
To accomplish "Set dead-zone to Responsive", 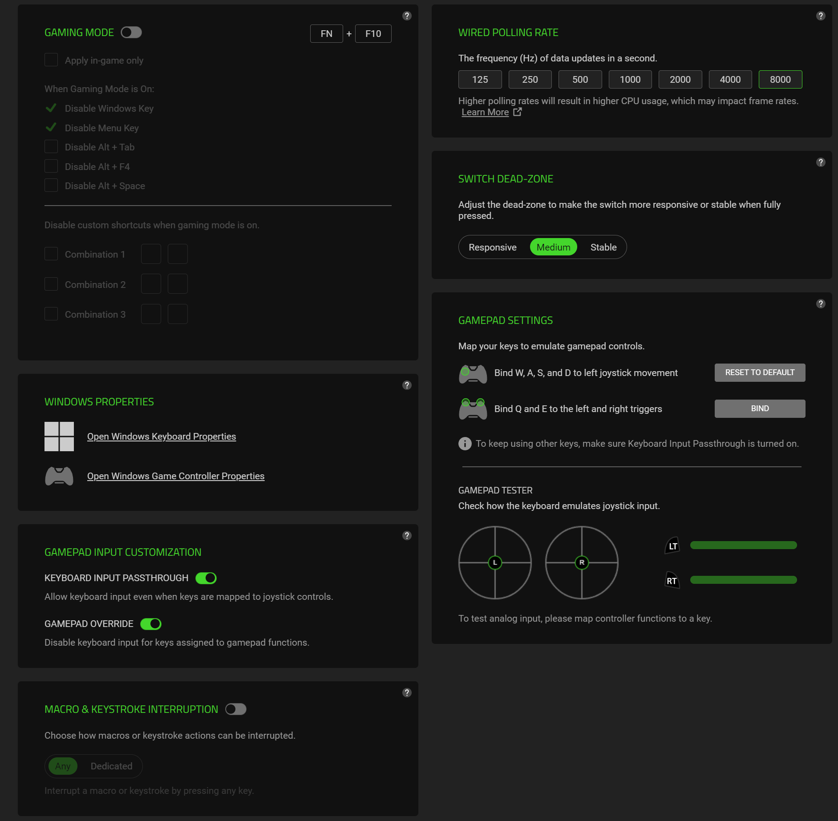I will 493,247.
